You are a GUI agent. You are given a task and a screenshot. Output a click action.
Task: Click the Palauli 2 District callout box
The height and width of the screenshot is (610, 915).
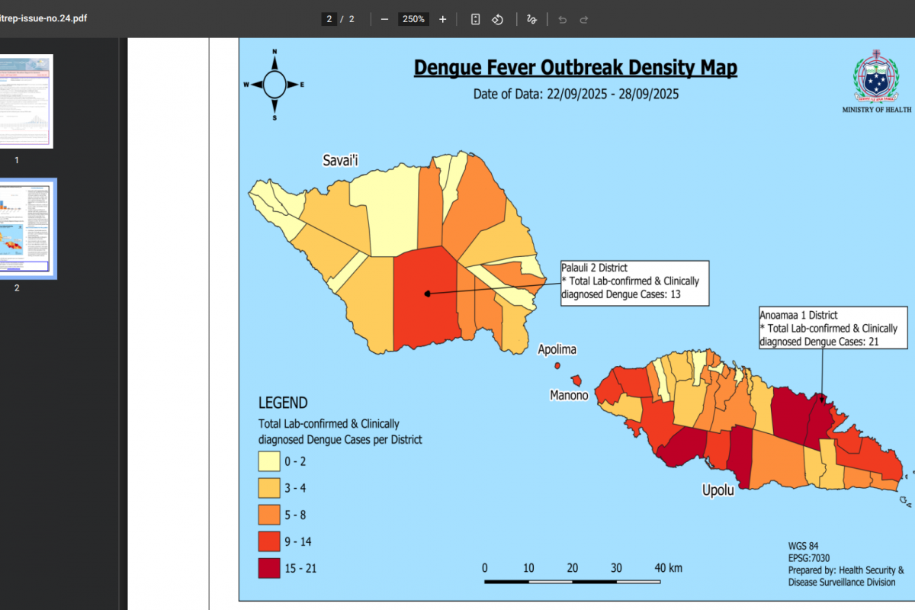coord(634,282)
